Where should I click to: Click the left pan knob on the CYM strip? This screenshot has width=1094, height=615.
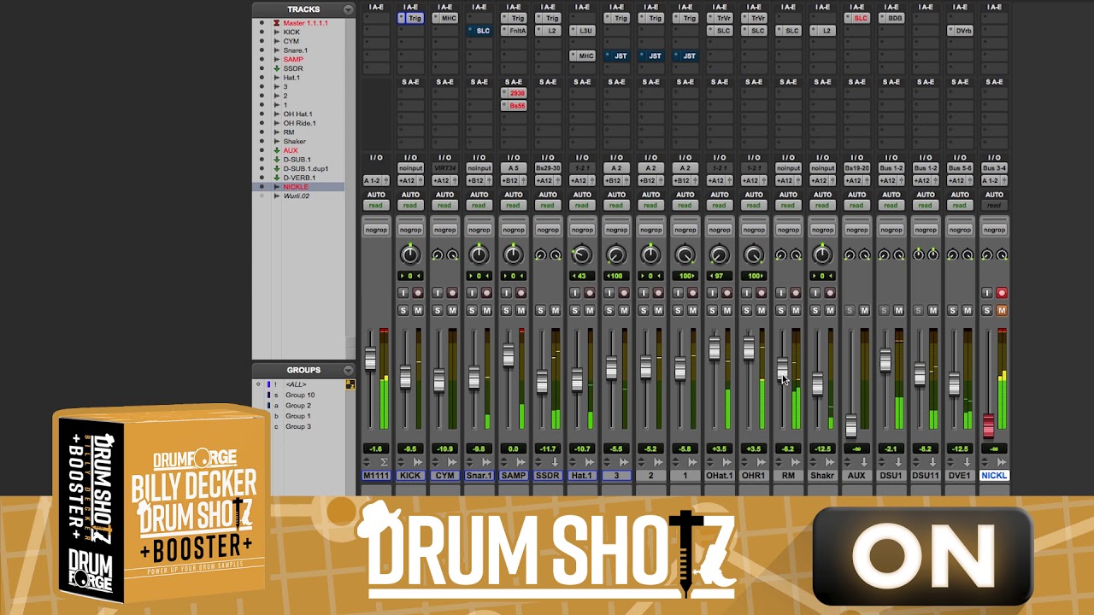pos(438,255)
